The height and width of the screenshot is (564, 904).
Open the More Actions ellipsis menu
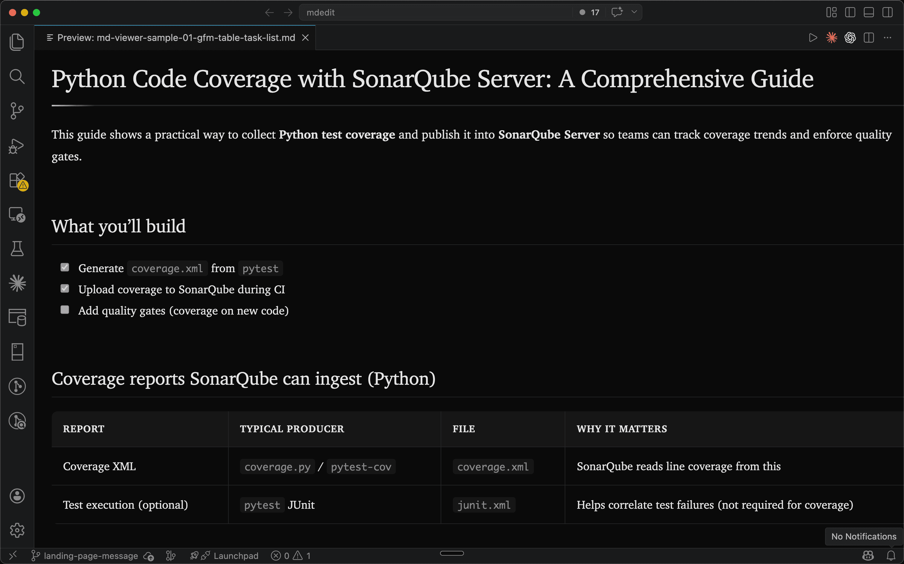pyautogui.click(x=888, y=38)
